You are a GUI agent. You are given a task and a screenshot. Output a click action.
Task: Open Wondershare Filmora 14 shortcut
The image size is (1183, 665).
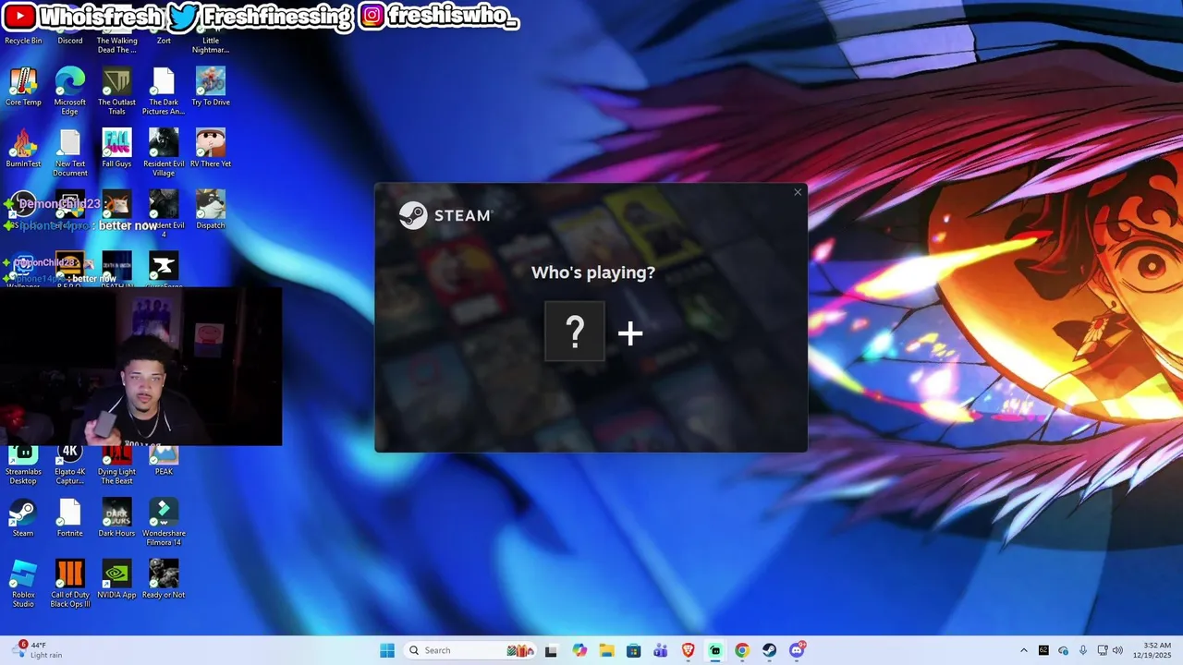click(164, 522)
